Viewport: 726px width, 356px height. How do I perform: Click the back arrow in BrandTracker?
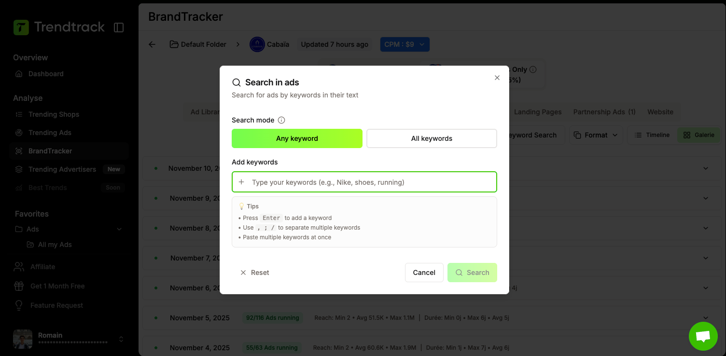pos(152,44)
